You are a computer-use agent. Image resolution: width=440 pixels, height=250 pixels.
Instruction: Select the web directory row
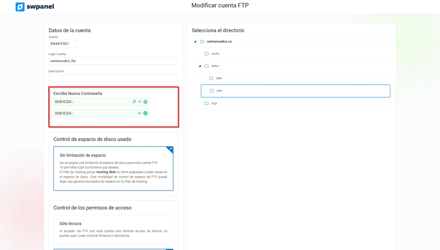pos(296,91)
